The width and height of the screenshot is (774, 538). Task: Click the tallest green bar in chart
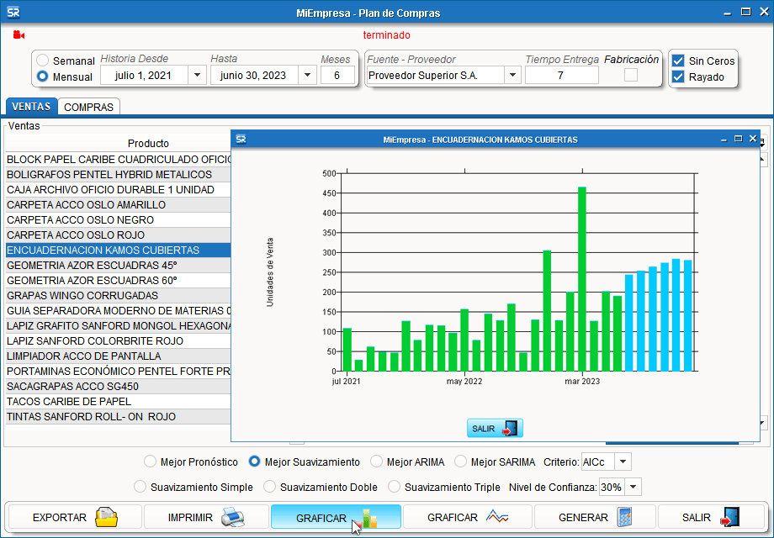pyautogui.click(x=582, y=279)
